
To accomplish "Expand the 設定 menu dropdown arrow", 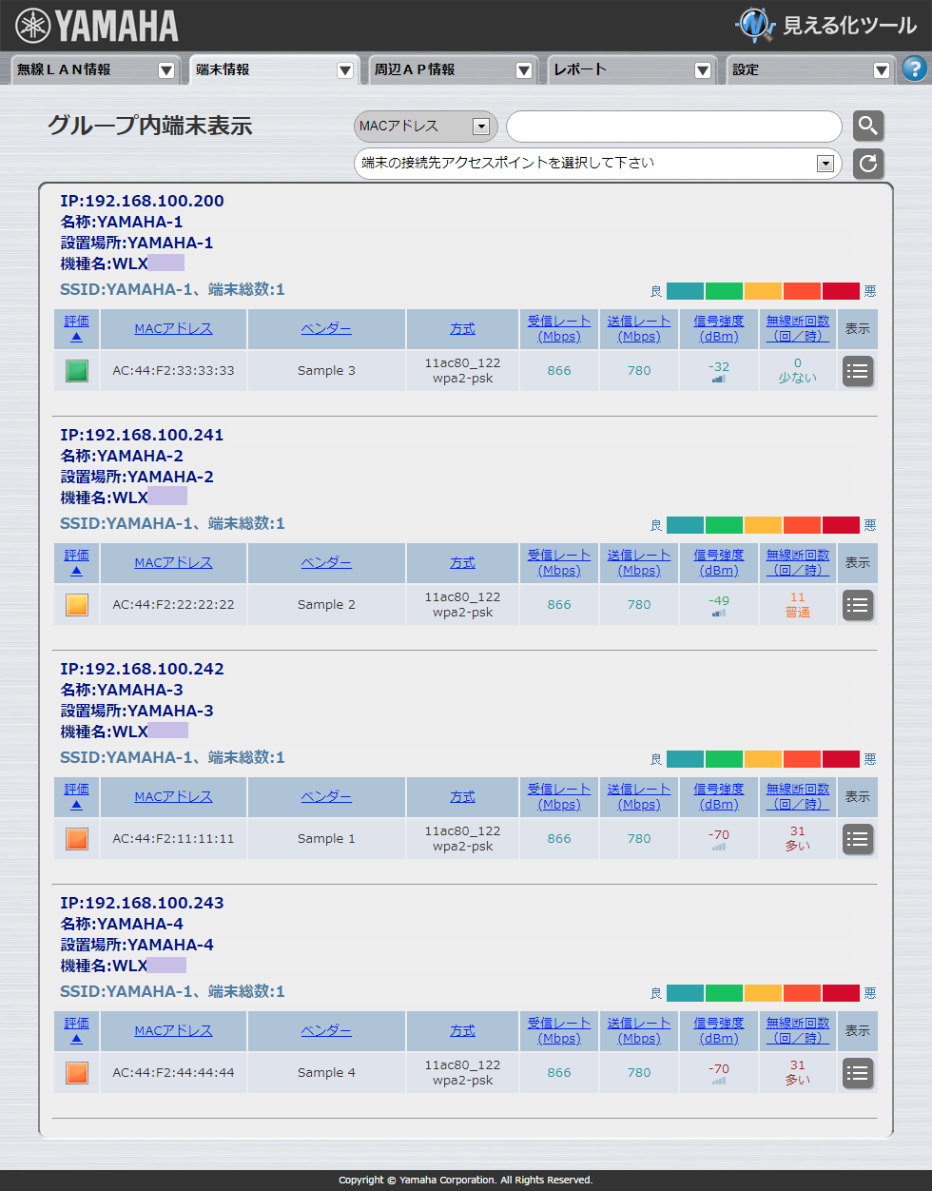I will (882, 69).
